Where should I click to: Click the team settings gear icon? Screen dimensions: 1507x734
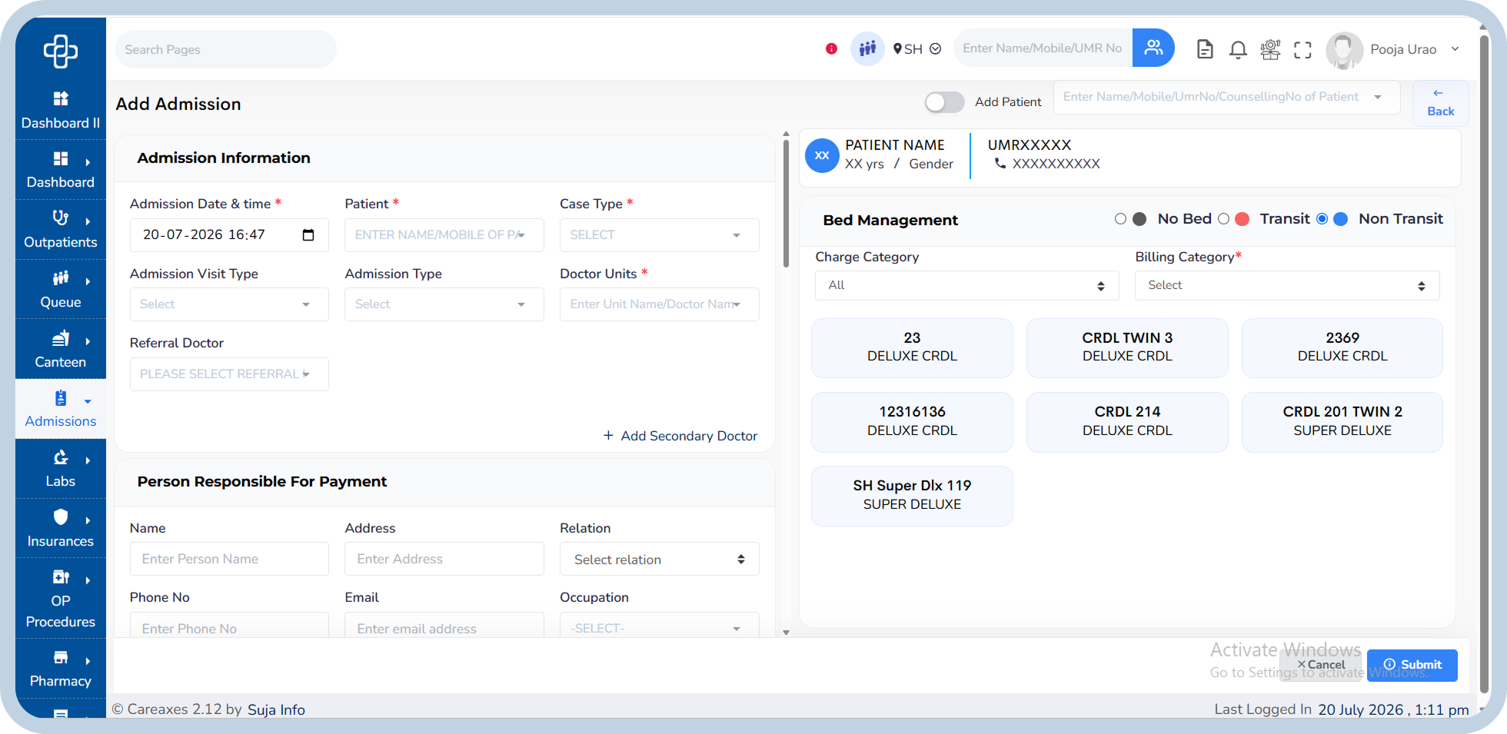tap(1270, 49)
